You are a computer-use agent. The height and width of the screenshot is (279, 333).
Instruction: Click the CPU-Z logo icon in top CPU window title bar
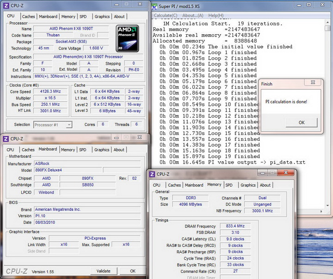pos(6,6)
